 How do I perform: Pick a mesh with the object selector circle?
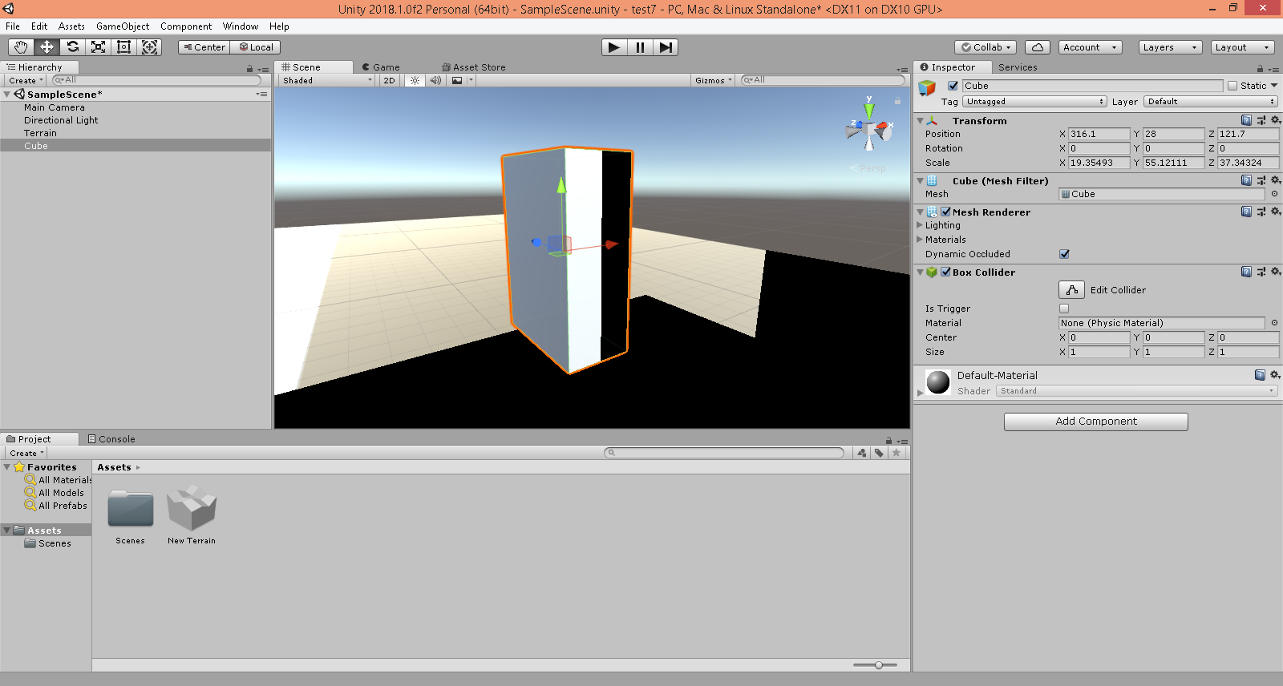1274,194
